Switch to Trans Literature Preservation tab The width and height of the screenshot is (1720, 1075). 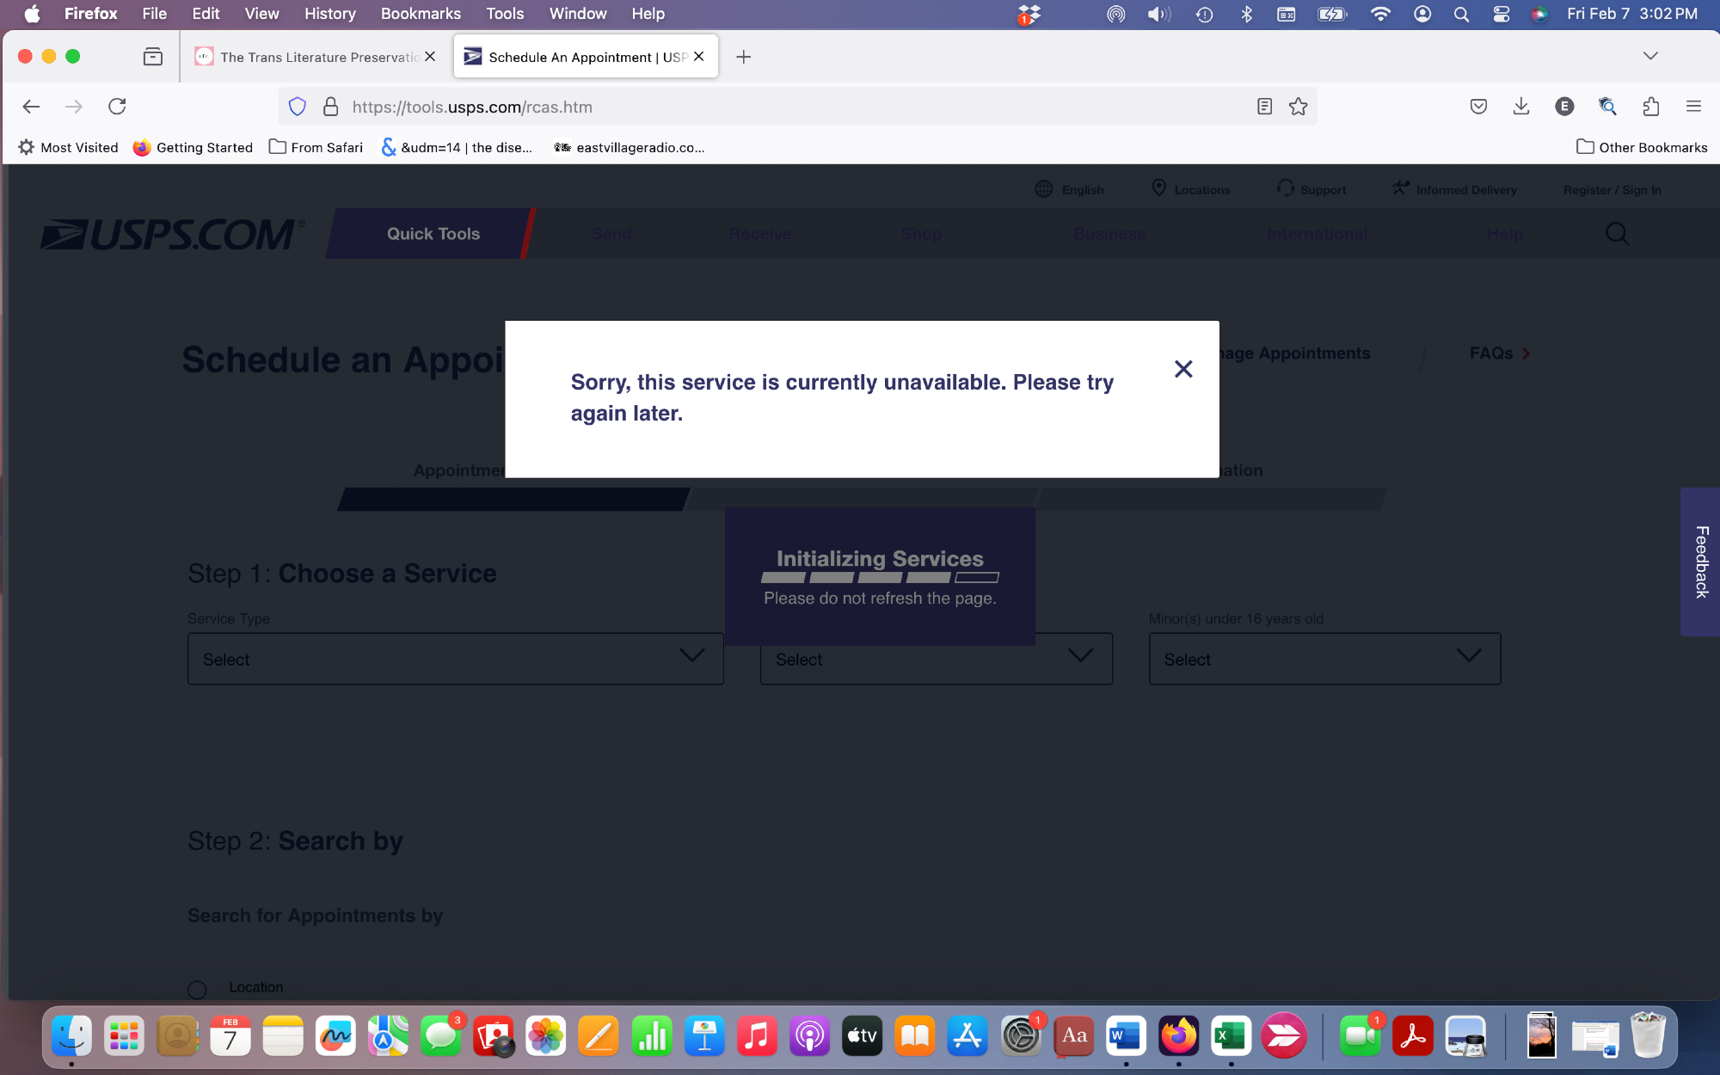coord(315,57)
